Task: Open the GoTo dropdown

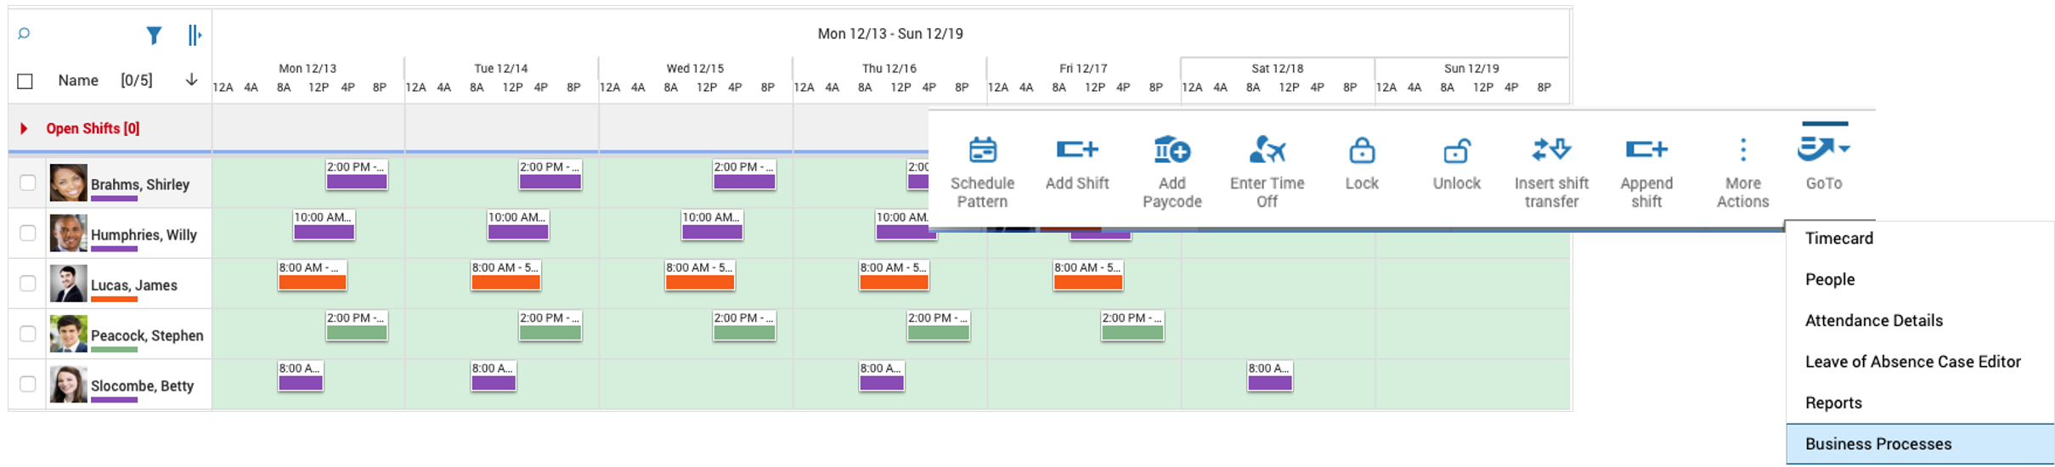Action: click(x=1823, y=151)
